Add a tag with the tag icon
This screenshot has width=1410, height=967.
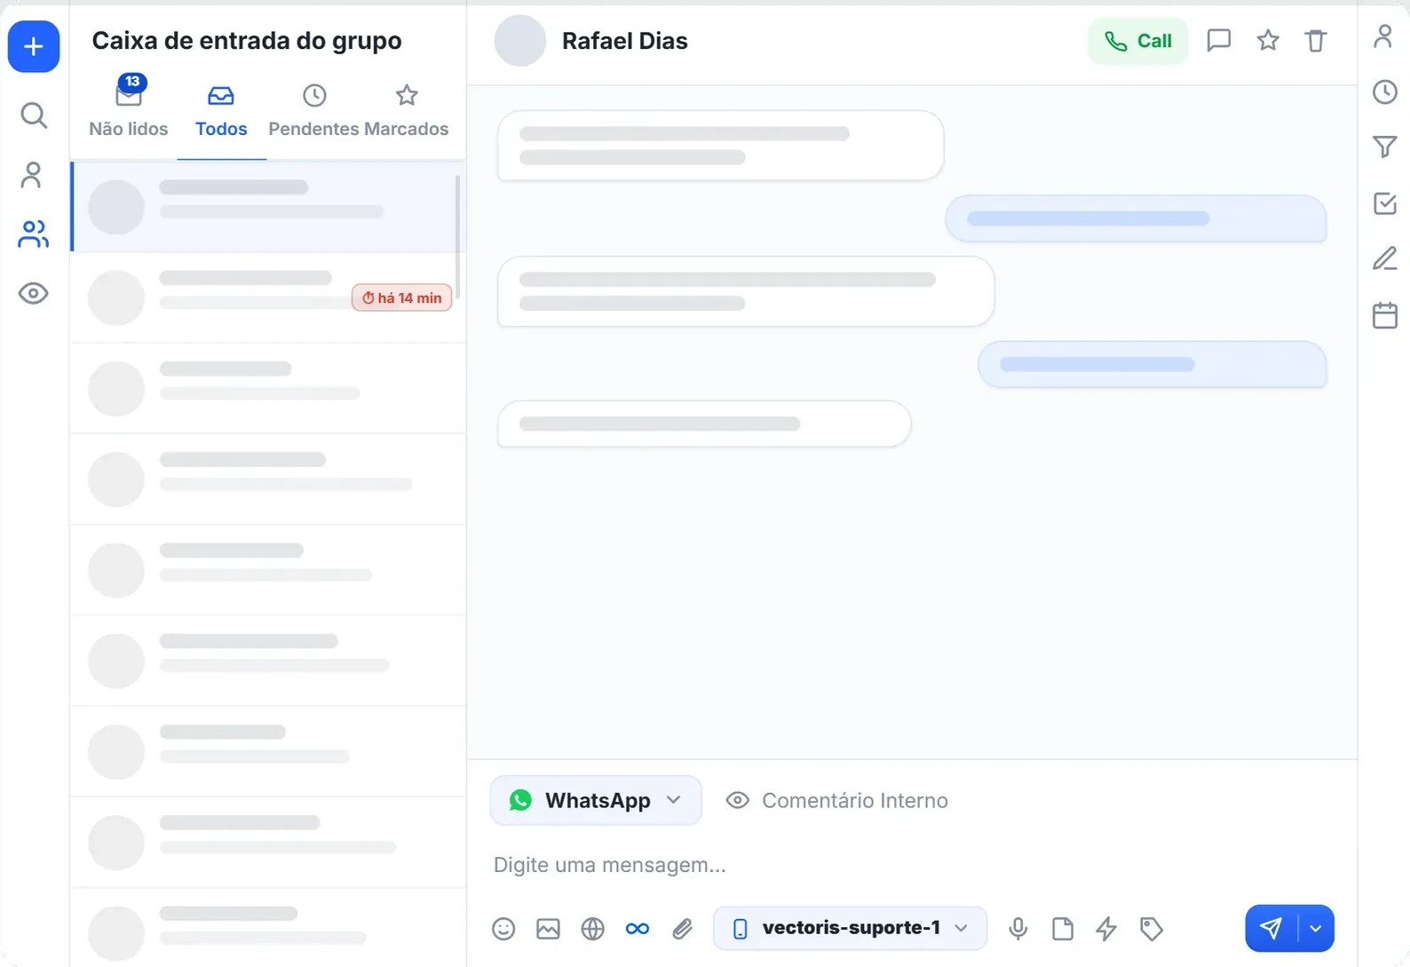click(1152, 929)
